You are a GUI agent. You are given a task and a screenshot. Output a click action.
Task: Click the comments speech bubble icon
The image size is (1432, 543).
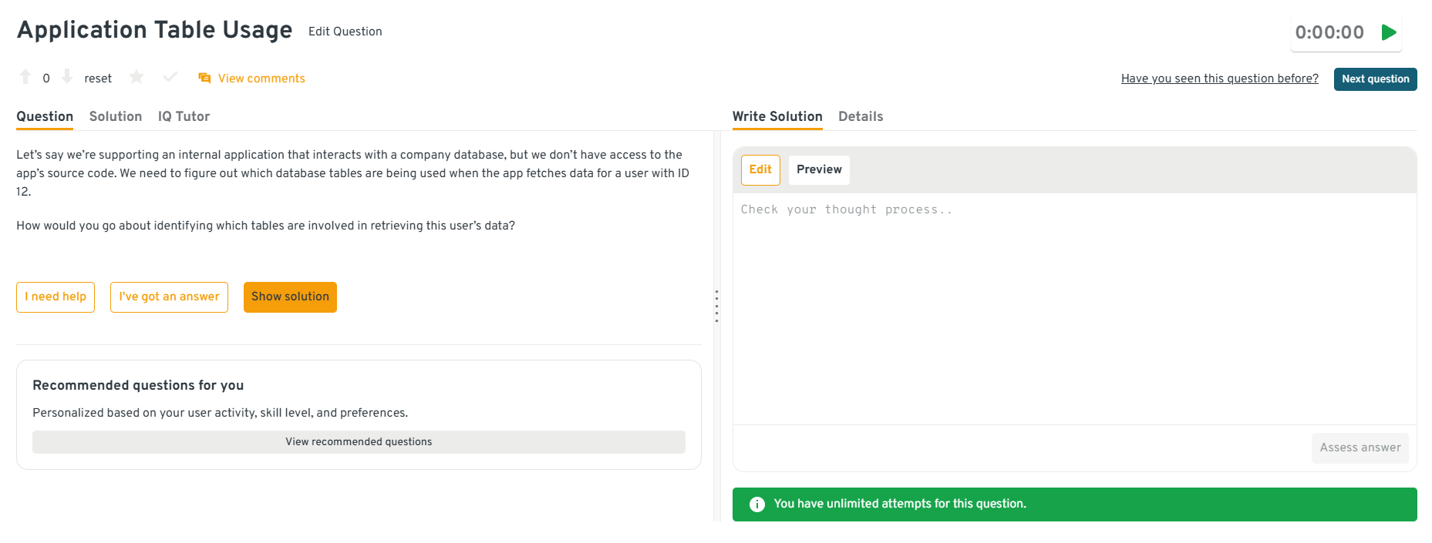pos(204,79)
